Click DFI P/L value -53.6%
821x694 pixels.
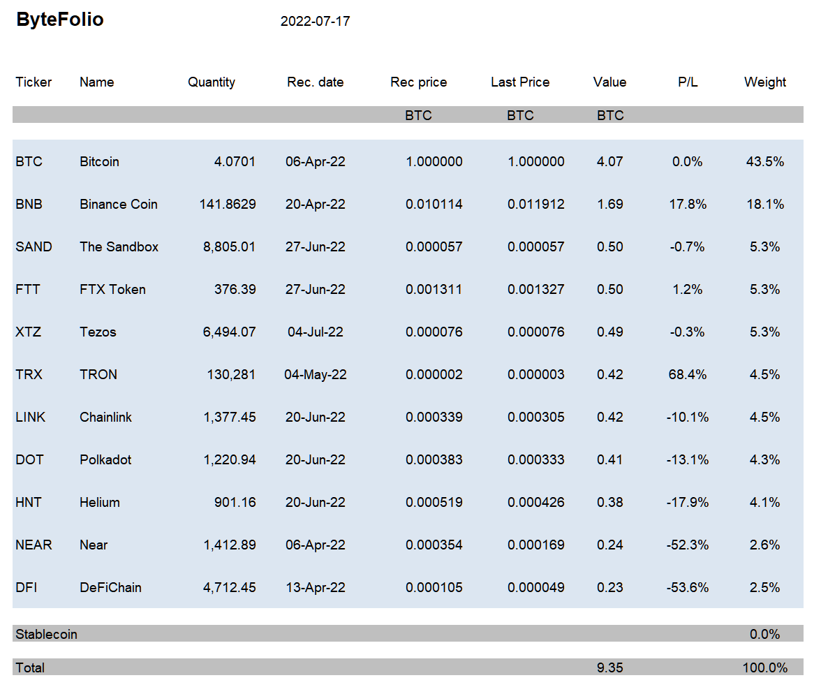click(688, 588)
